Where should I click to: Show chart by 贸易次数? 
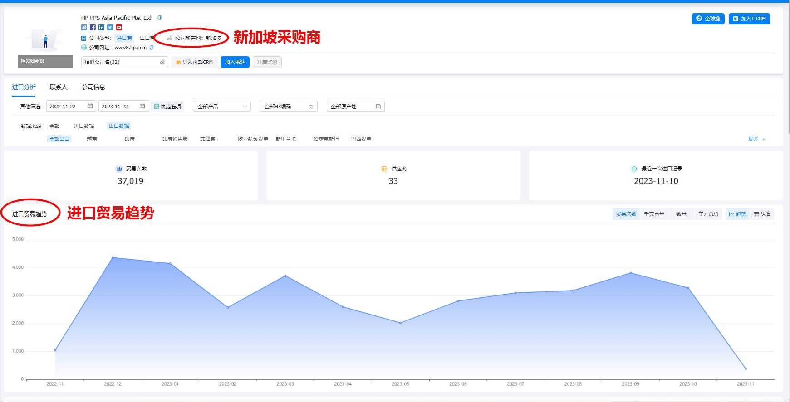pos(626,214)
